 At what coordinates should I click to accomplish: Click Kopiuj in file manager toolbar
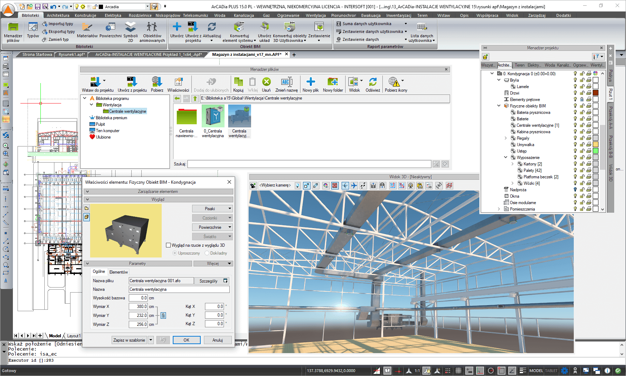238,85
